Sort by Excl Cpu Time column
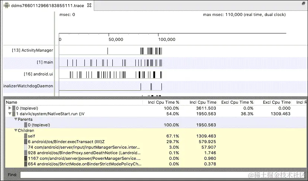Screen dimensions: 308x181 point(273,102)
